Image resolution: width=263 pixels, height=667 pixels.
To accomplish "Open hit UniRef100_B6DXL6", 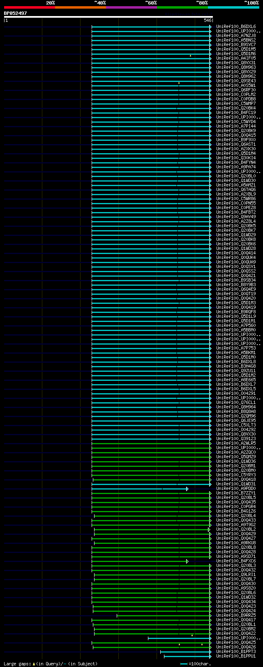I will [x=236, y=27].
